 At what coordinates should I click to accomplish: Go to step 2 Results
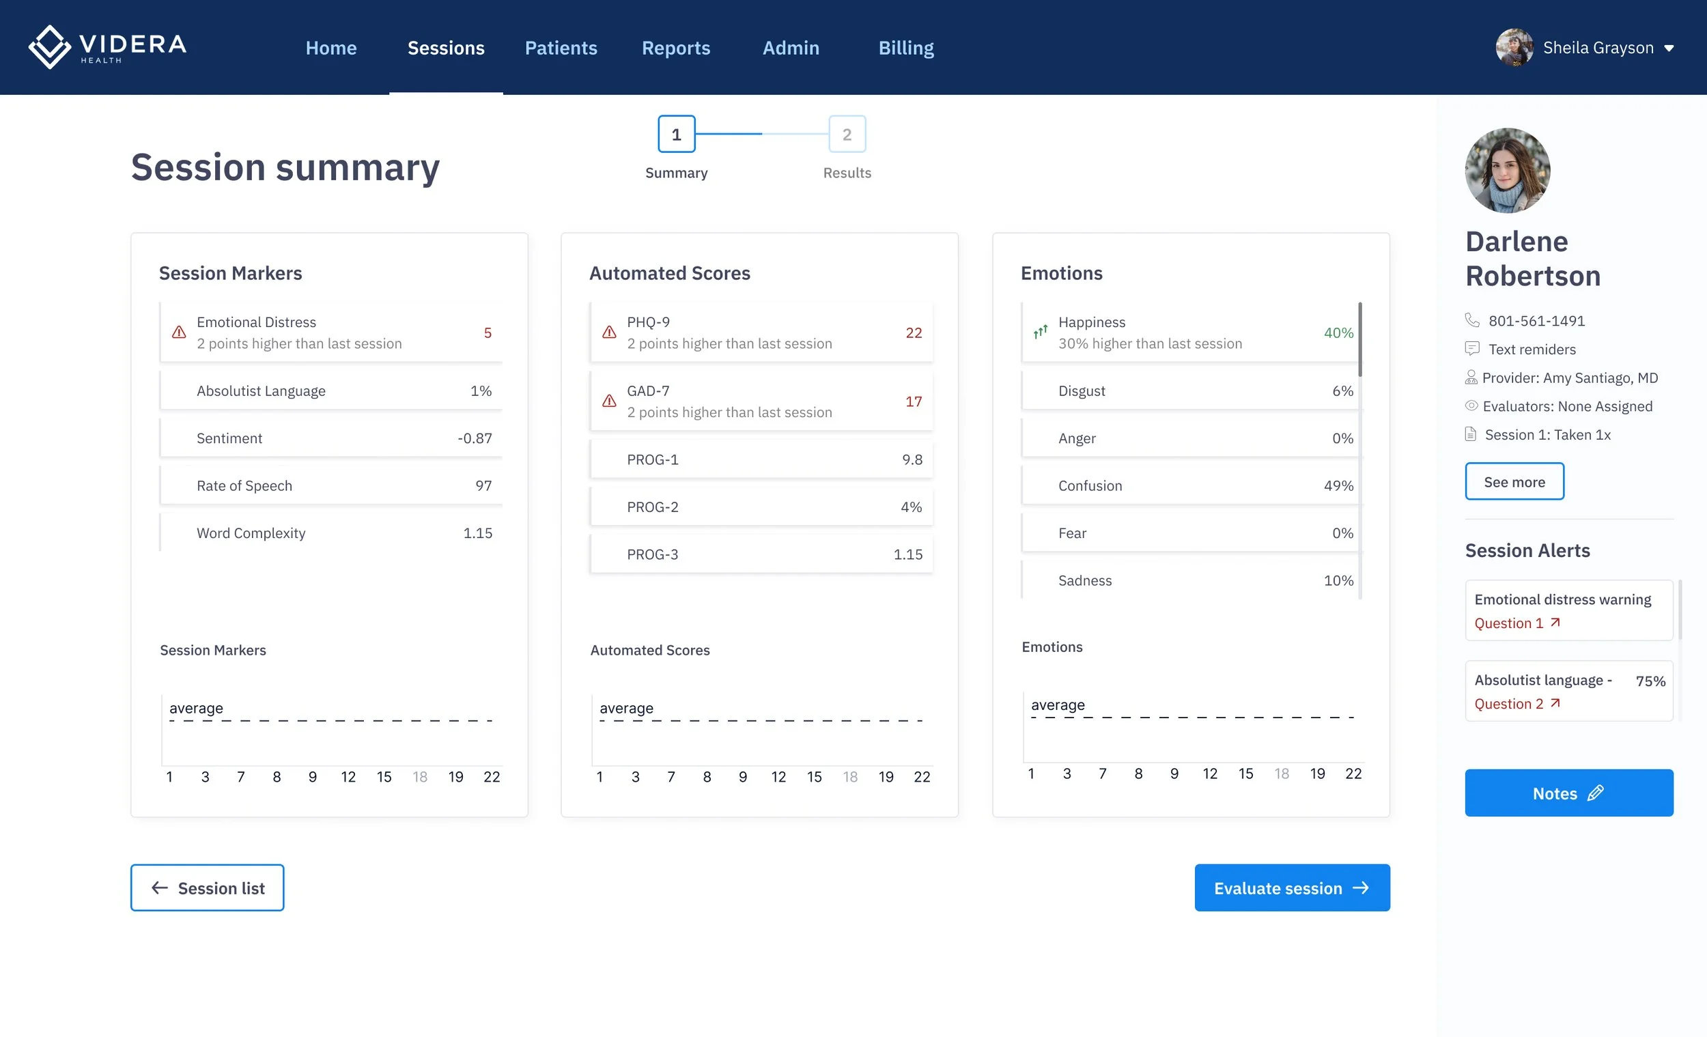point(847,134)
